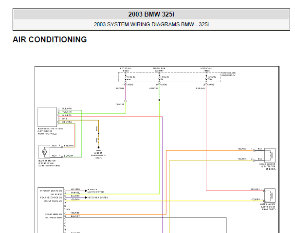Click the 'AIR CONDITIONING' section heading
The width and height of the screenshot is (295, 233).
point(50,40)
